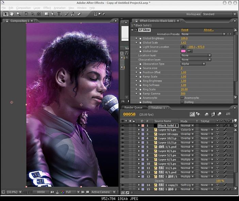The width and height of the screenshot is (239, 201).
Task: Open the Location layer dropdown
Action: pos(196,55)
